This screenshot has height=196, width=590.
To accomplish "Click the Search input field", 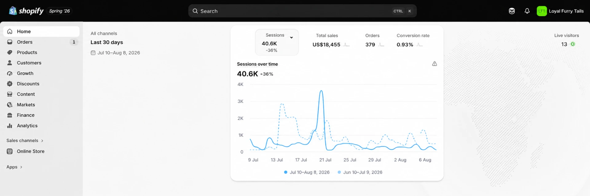I will pyautogui.click(x=302, y=11).
